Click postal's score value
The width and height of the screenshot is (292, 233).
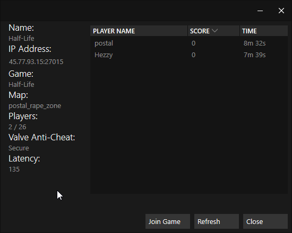click(x=193, y=43)
